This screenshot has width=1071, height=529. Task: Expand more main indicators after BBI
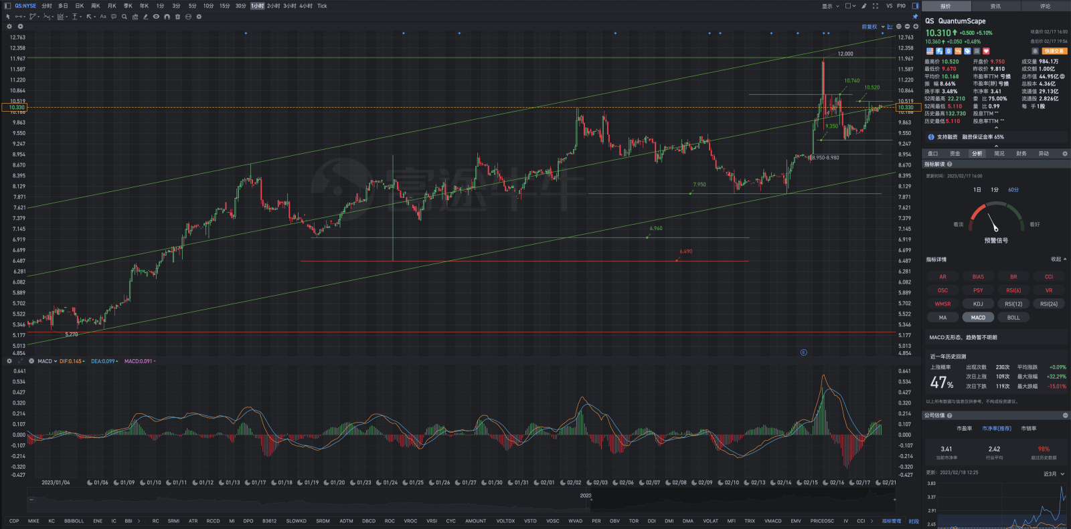139,521
